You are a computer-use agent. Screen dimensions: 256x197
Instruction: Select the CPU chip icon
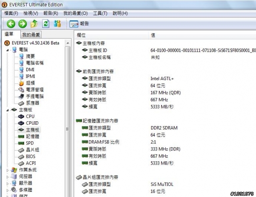[21, 117]
